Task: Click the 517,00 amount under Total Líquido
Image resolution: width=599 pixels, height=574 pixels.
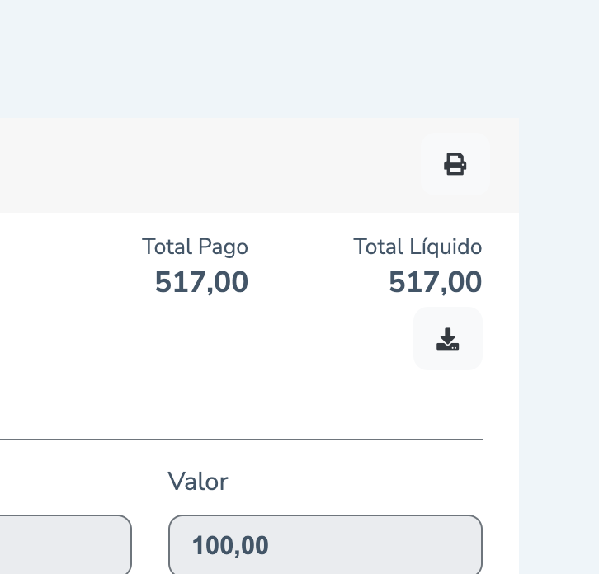Action: 436,282
